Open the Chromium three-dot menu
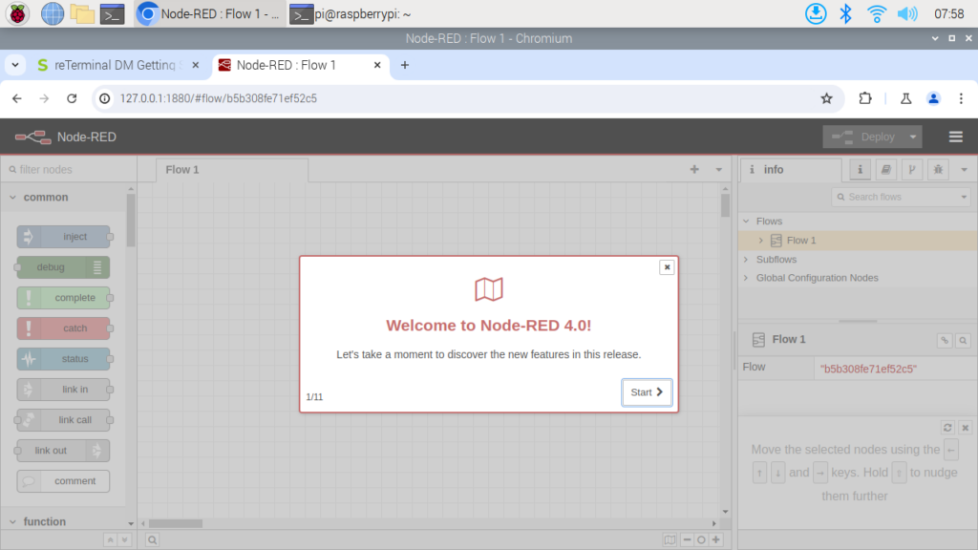The height and width of the screenshot is (550, 978). pyautogui.click(x=961, y=98)
